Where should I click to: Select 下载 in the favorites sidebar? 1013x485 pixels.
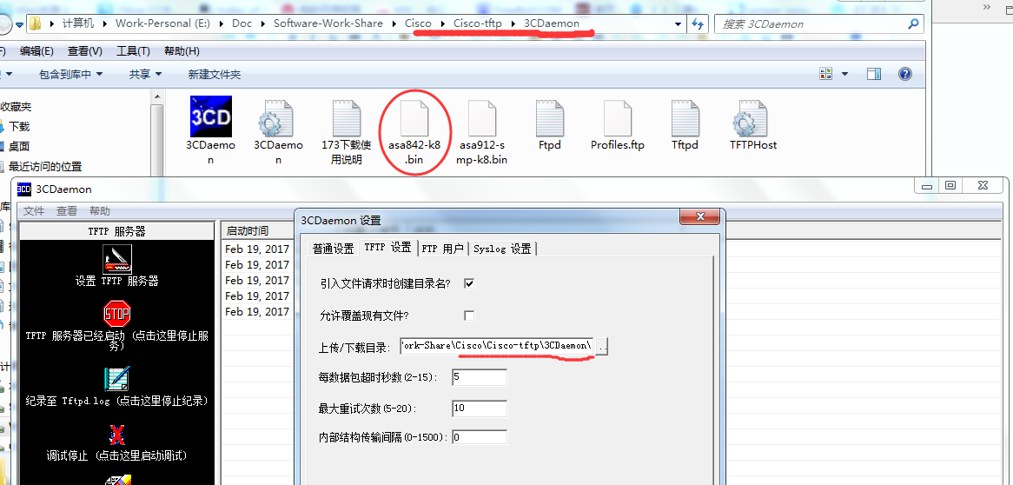click(x=19, y=127)
